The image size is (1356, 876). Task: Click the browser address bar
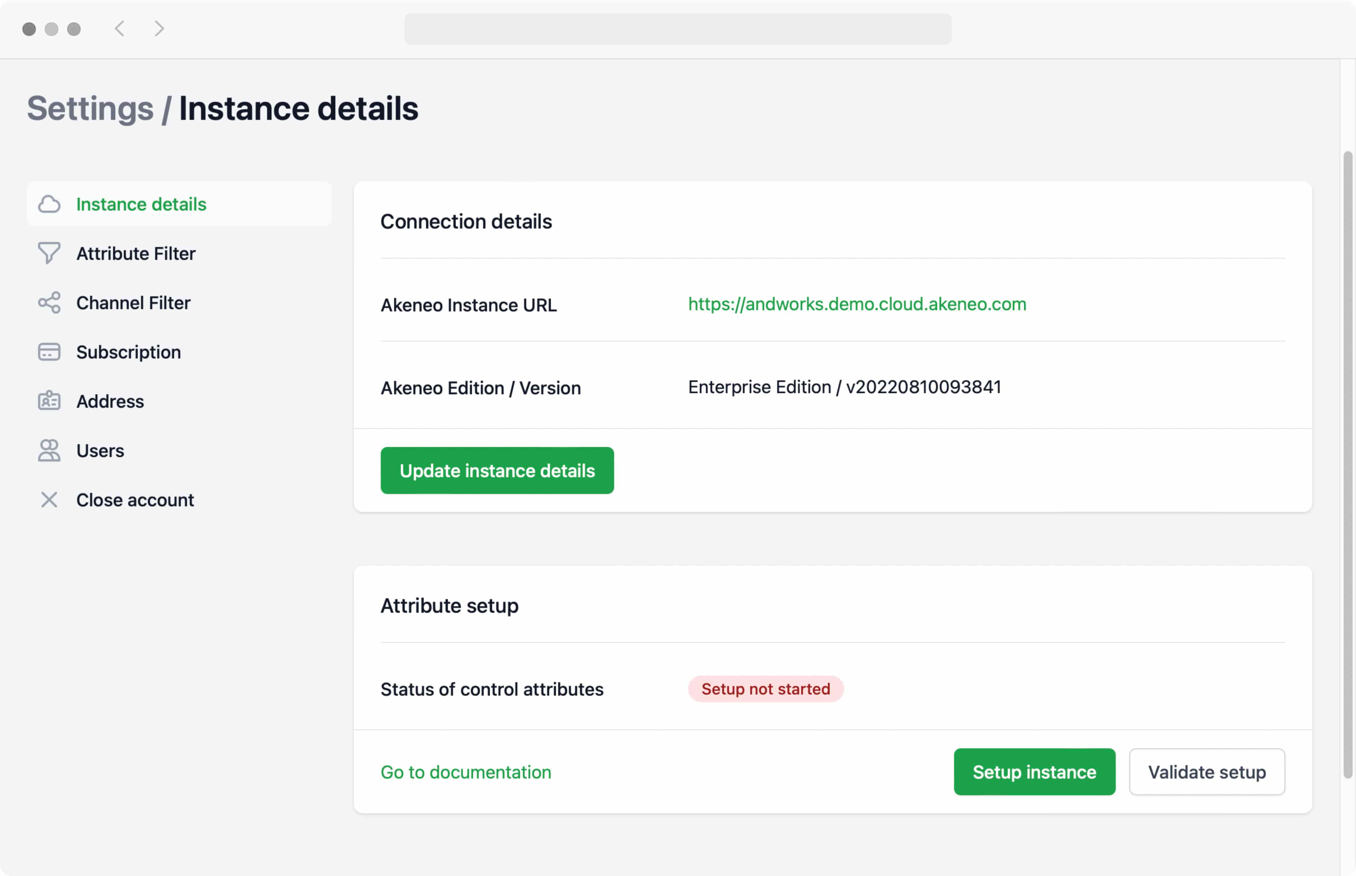(677, 29)
